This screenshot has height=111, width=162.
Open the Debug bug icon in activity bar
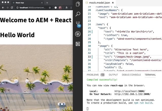[x=78, y=34]
